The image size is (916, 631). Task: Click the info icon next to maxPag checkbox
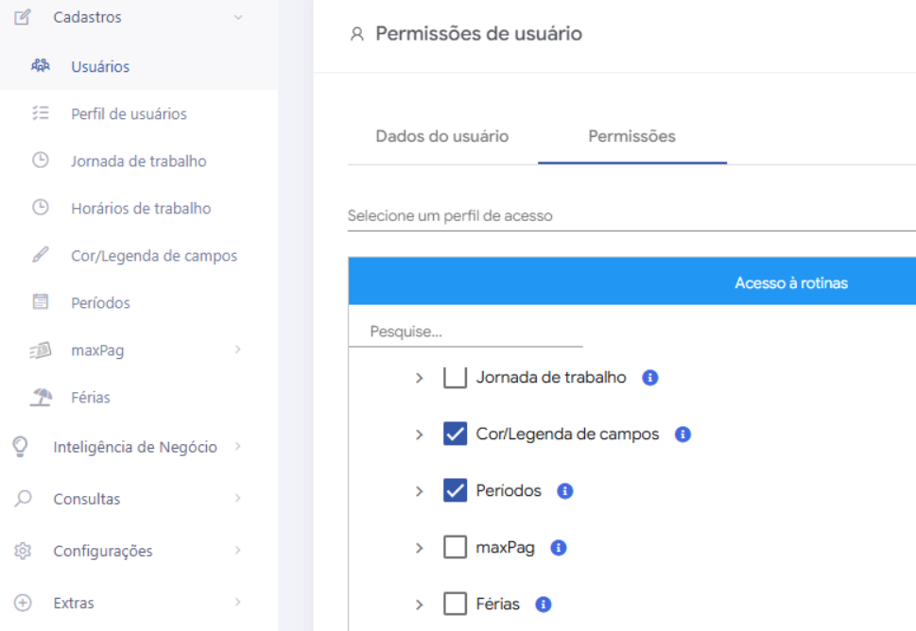pos(559,548)
